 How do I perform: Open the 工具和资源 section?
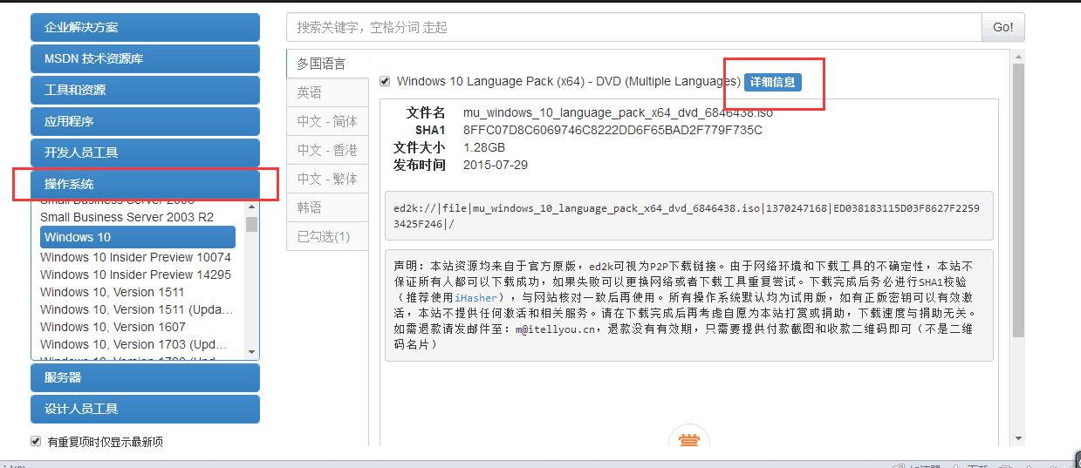145,90
